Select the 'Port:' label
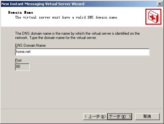164x124 pixels. (x=19, y=60)
